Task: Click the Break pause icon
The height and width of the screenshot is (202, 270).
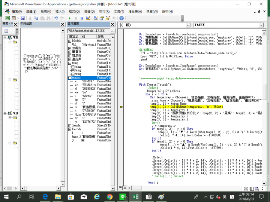Action: 76,18
